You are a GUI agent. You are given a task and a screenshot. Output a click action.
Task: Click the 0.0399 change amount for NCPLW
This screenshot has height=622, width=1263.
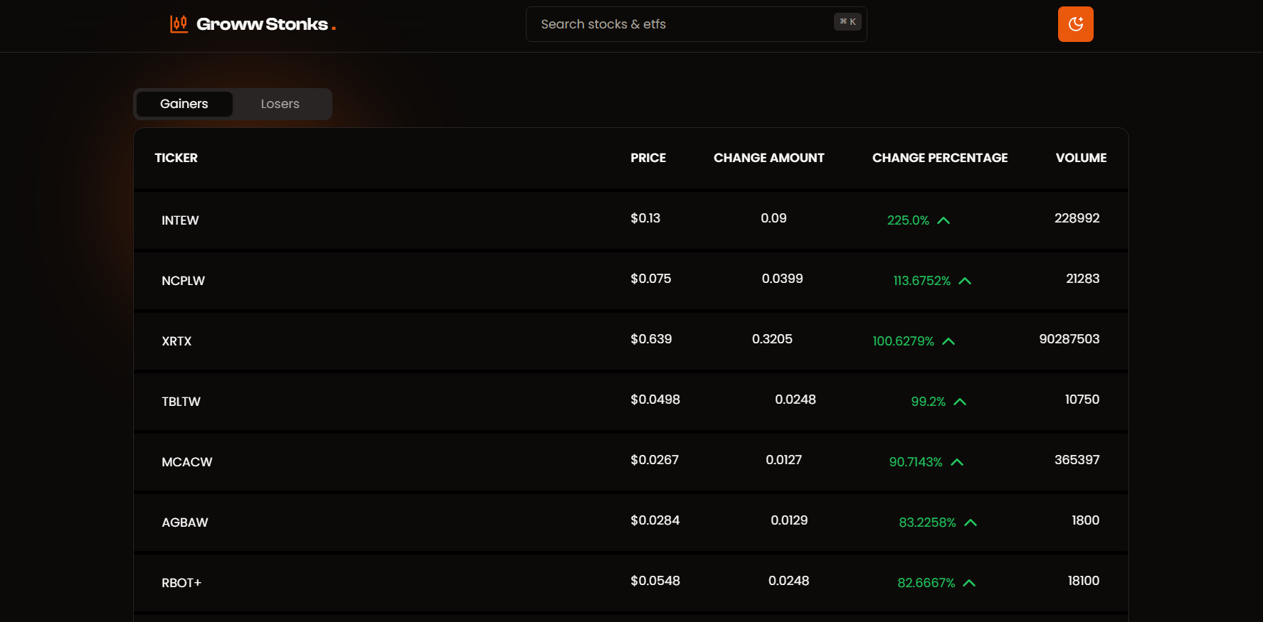click(782, 279)
